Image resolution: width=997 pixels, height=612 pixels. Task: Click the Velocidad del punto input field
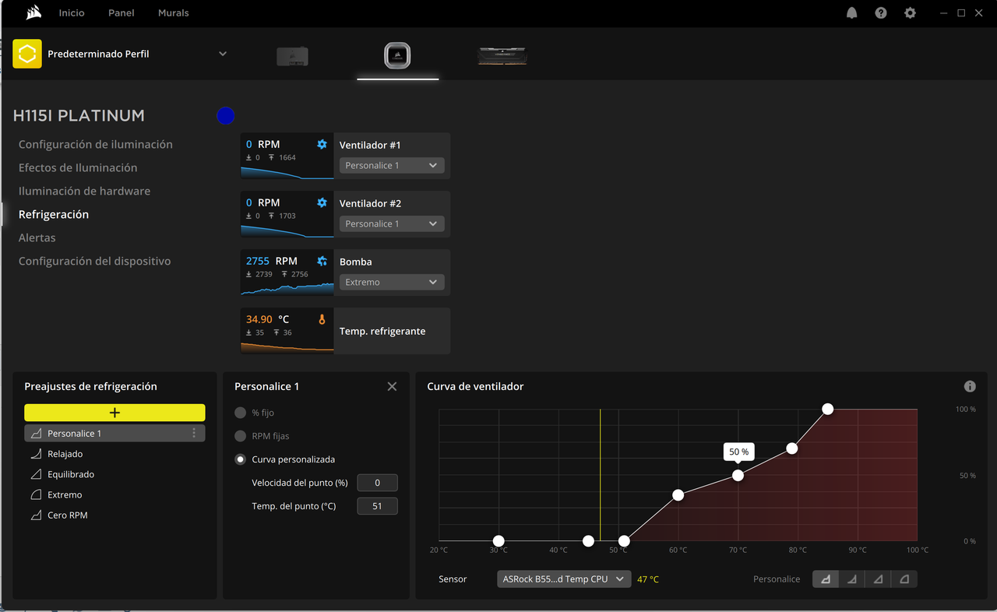pos(377,483)
